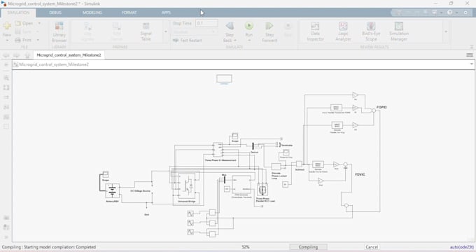Select the Demux block
Image resolution: width=476 pixels, height=252 pixels.
click(x=253, y=146)
